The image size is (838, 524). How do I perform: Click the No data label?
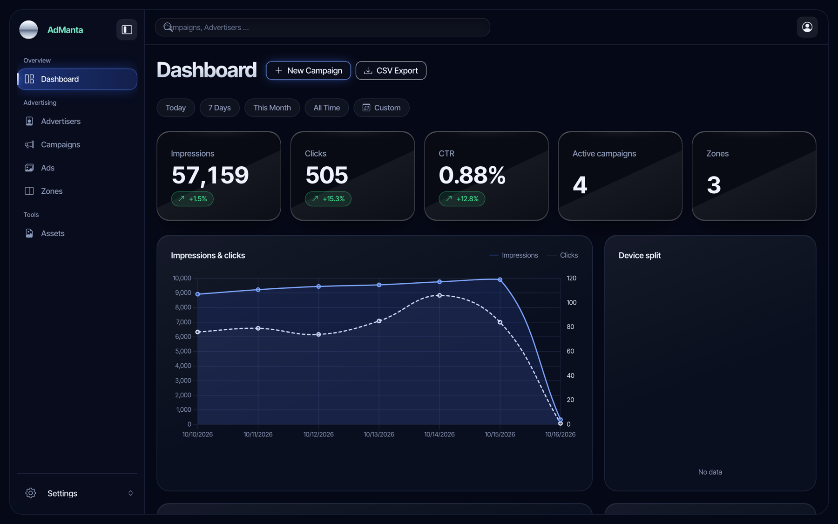tap(710, 472)
